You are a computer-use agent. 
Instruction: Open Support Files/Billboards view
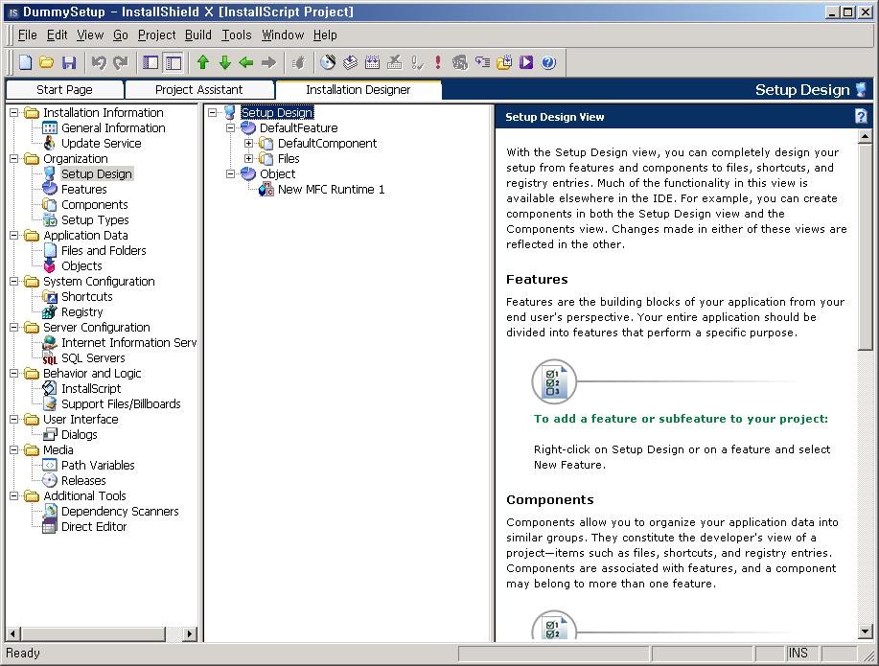(121, 403)
